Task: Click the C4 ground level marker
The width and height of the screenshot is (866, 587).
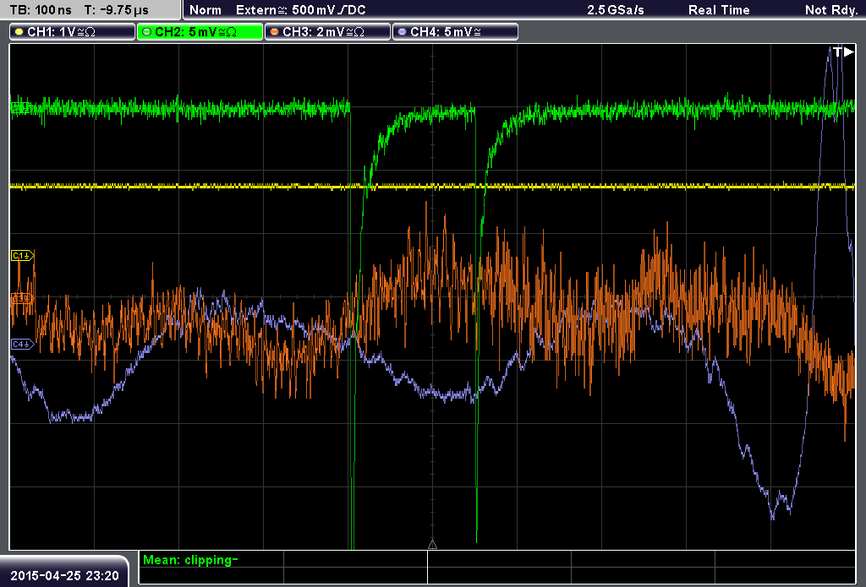Action: (x=23, y=345)
